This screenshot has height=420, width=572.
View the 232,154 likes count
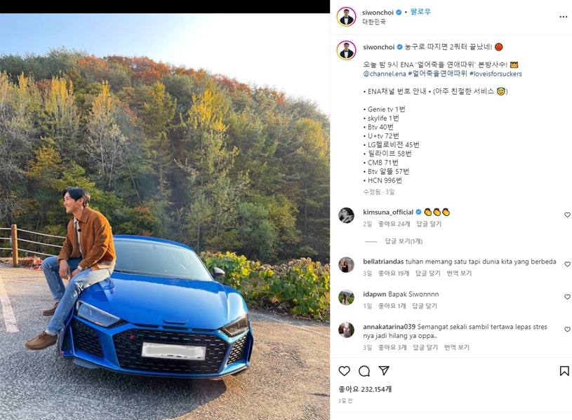pos(365,389)
